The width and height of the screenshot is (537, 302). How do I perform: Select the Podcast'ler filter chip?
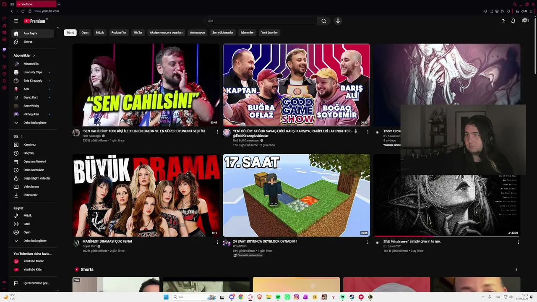click(119, 33)
